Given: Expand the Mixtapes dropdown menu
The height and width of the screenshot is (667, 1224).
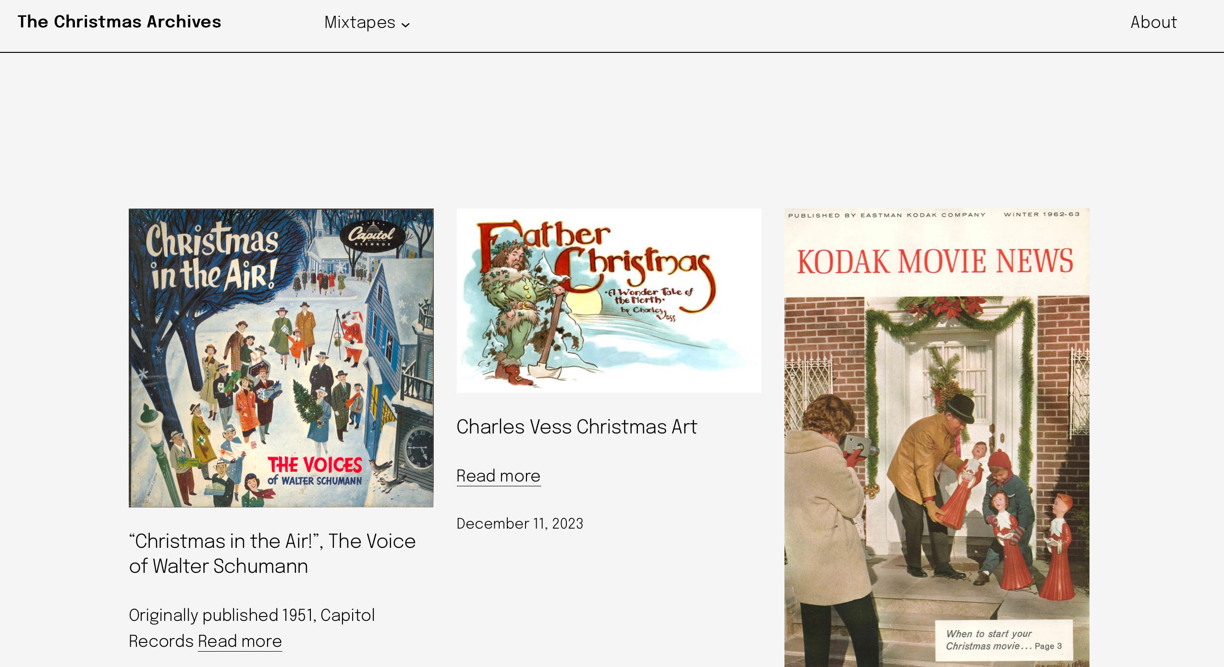Looking at the screenshot, I should click(x=367, y=23).
